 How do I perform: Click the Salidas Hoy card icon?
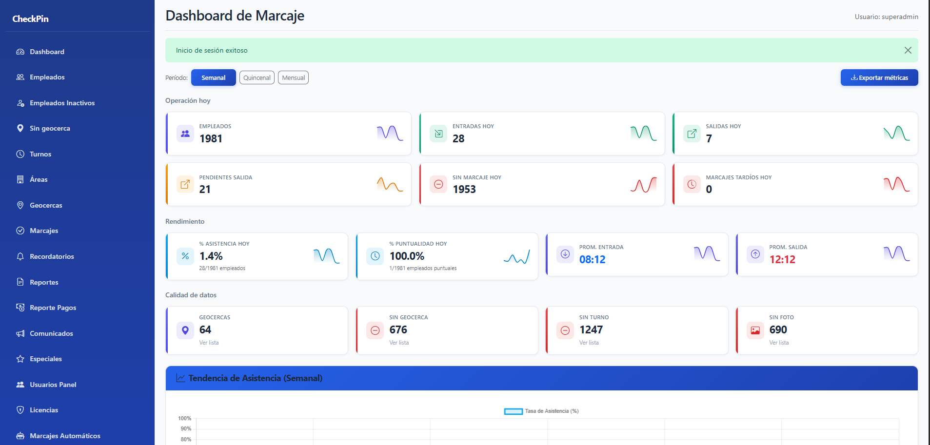click(692, 134)
